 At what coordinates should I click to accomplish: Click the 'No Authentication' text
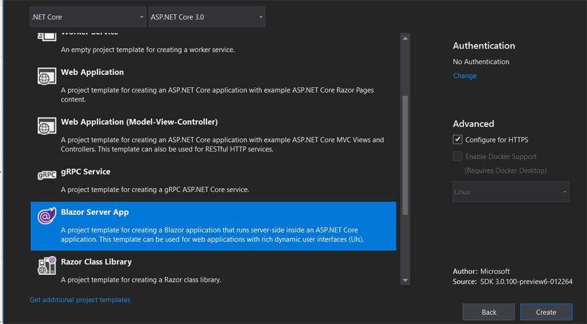tap(481, 62)
